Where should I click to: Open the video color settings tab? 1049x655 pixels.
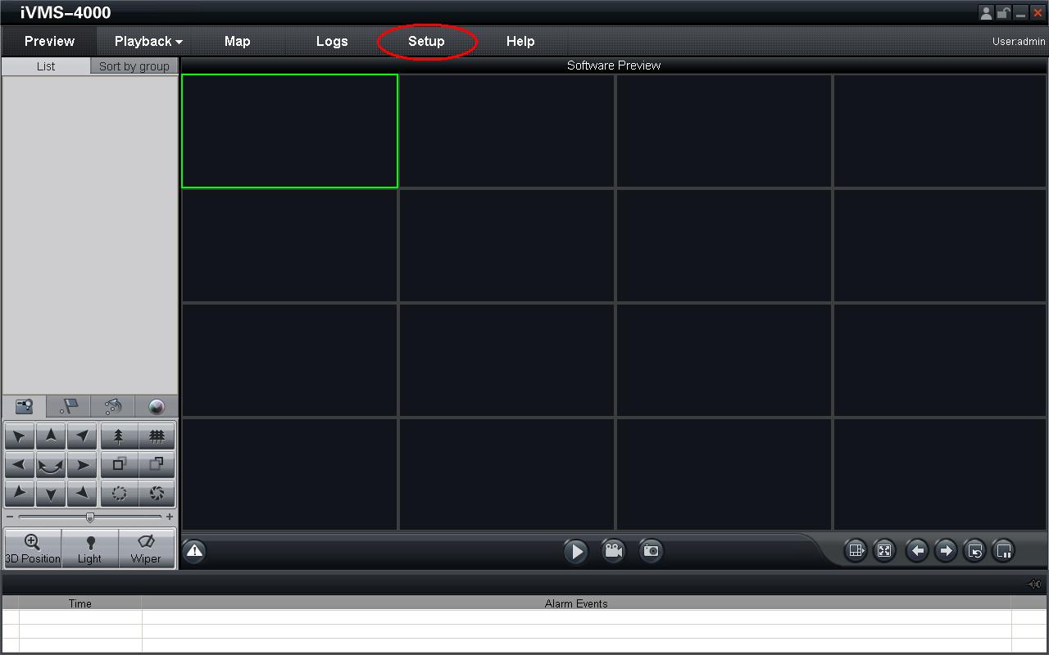[157, 406]
